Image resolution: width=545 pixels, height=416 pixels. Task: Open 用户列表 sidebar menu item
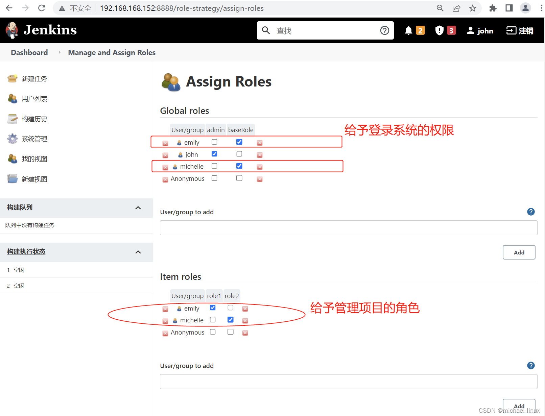[34, 99]
